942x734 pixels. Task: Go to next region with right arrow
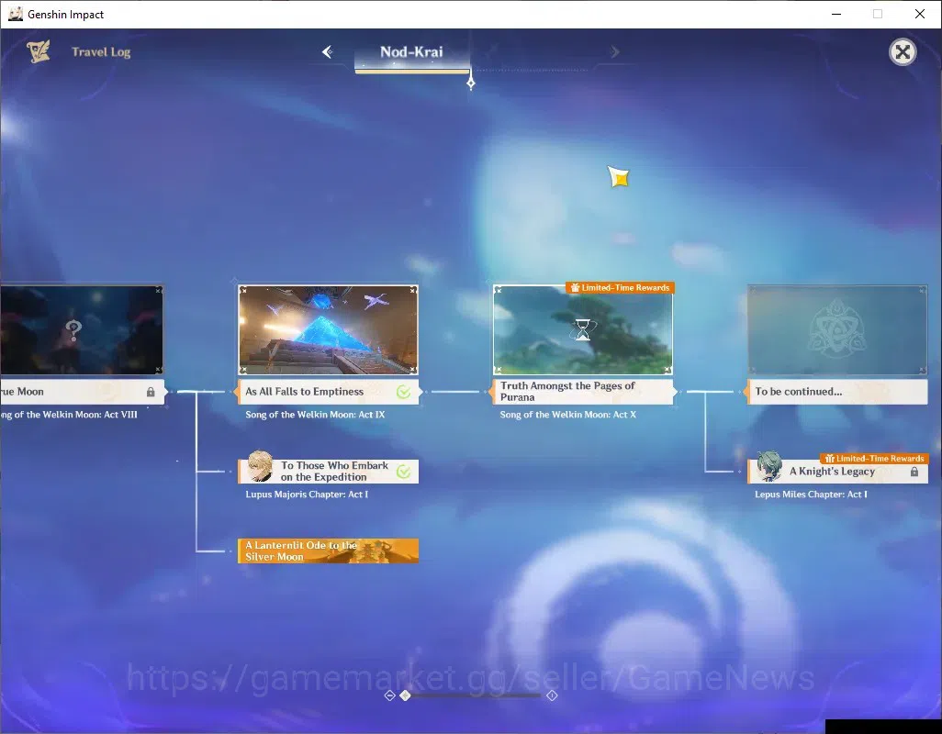tap(614, 52)
